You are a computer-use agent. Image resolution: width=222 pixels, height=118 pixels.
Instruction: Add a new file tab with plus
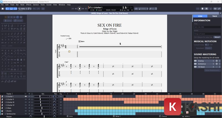220,13
